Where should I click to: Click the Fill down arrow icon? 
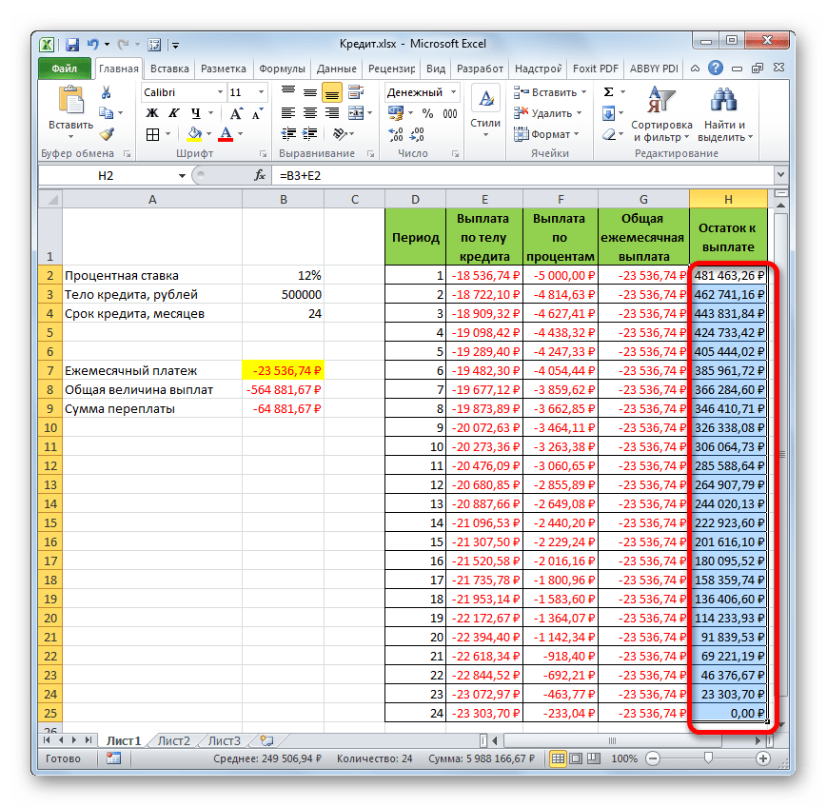click(x=608, y=113)
